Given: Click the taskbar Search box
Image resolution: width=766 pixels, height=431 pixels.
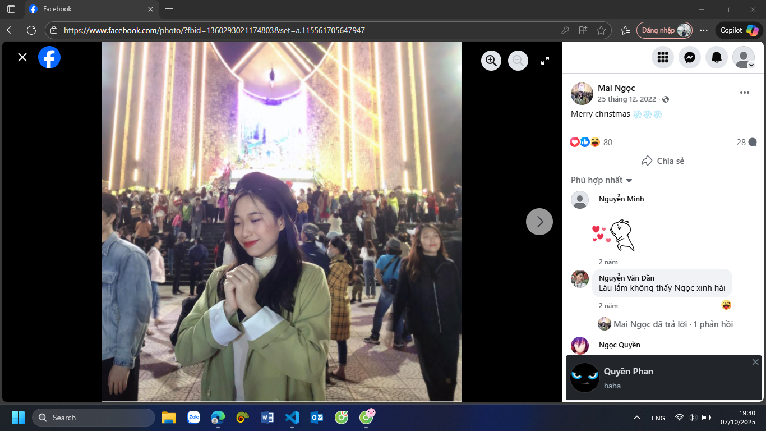Looking at the screenshot, I should (94, 418).
